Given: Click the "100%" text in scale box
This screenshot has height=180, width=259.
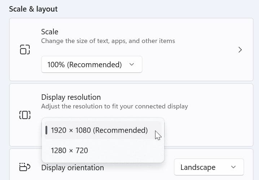Looking at the screenshot, I should pos(56,65).
